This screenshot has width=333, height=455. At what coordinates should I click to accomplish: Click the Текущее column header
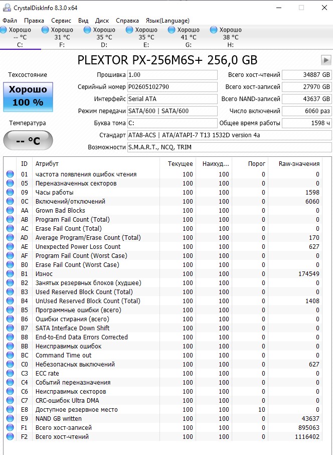(178, 164)
